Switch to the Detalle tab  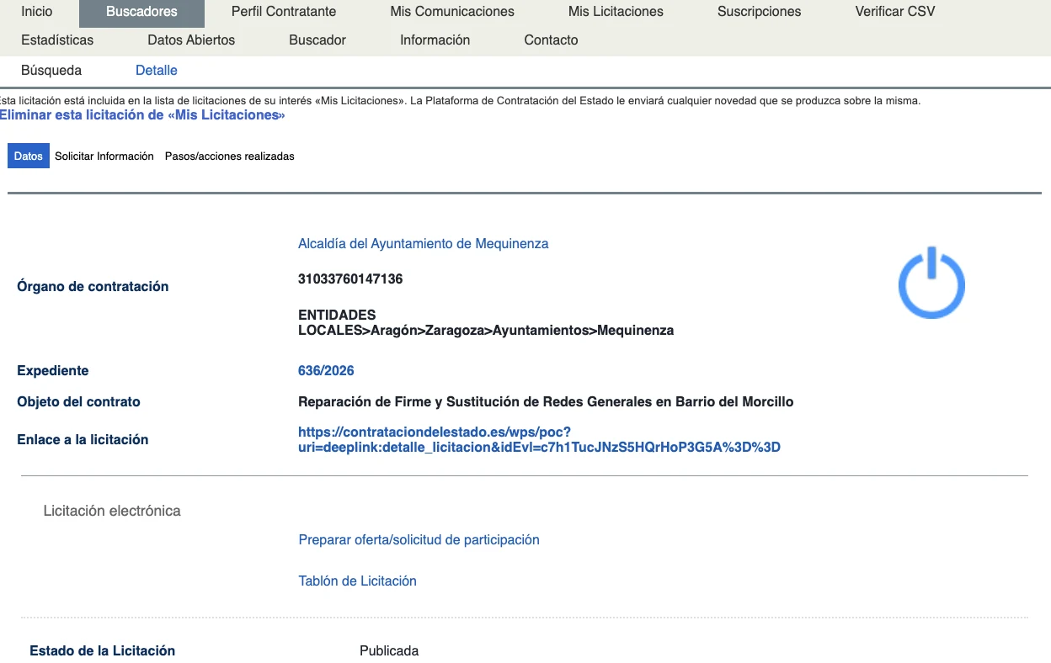point(157,70)
